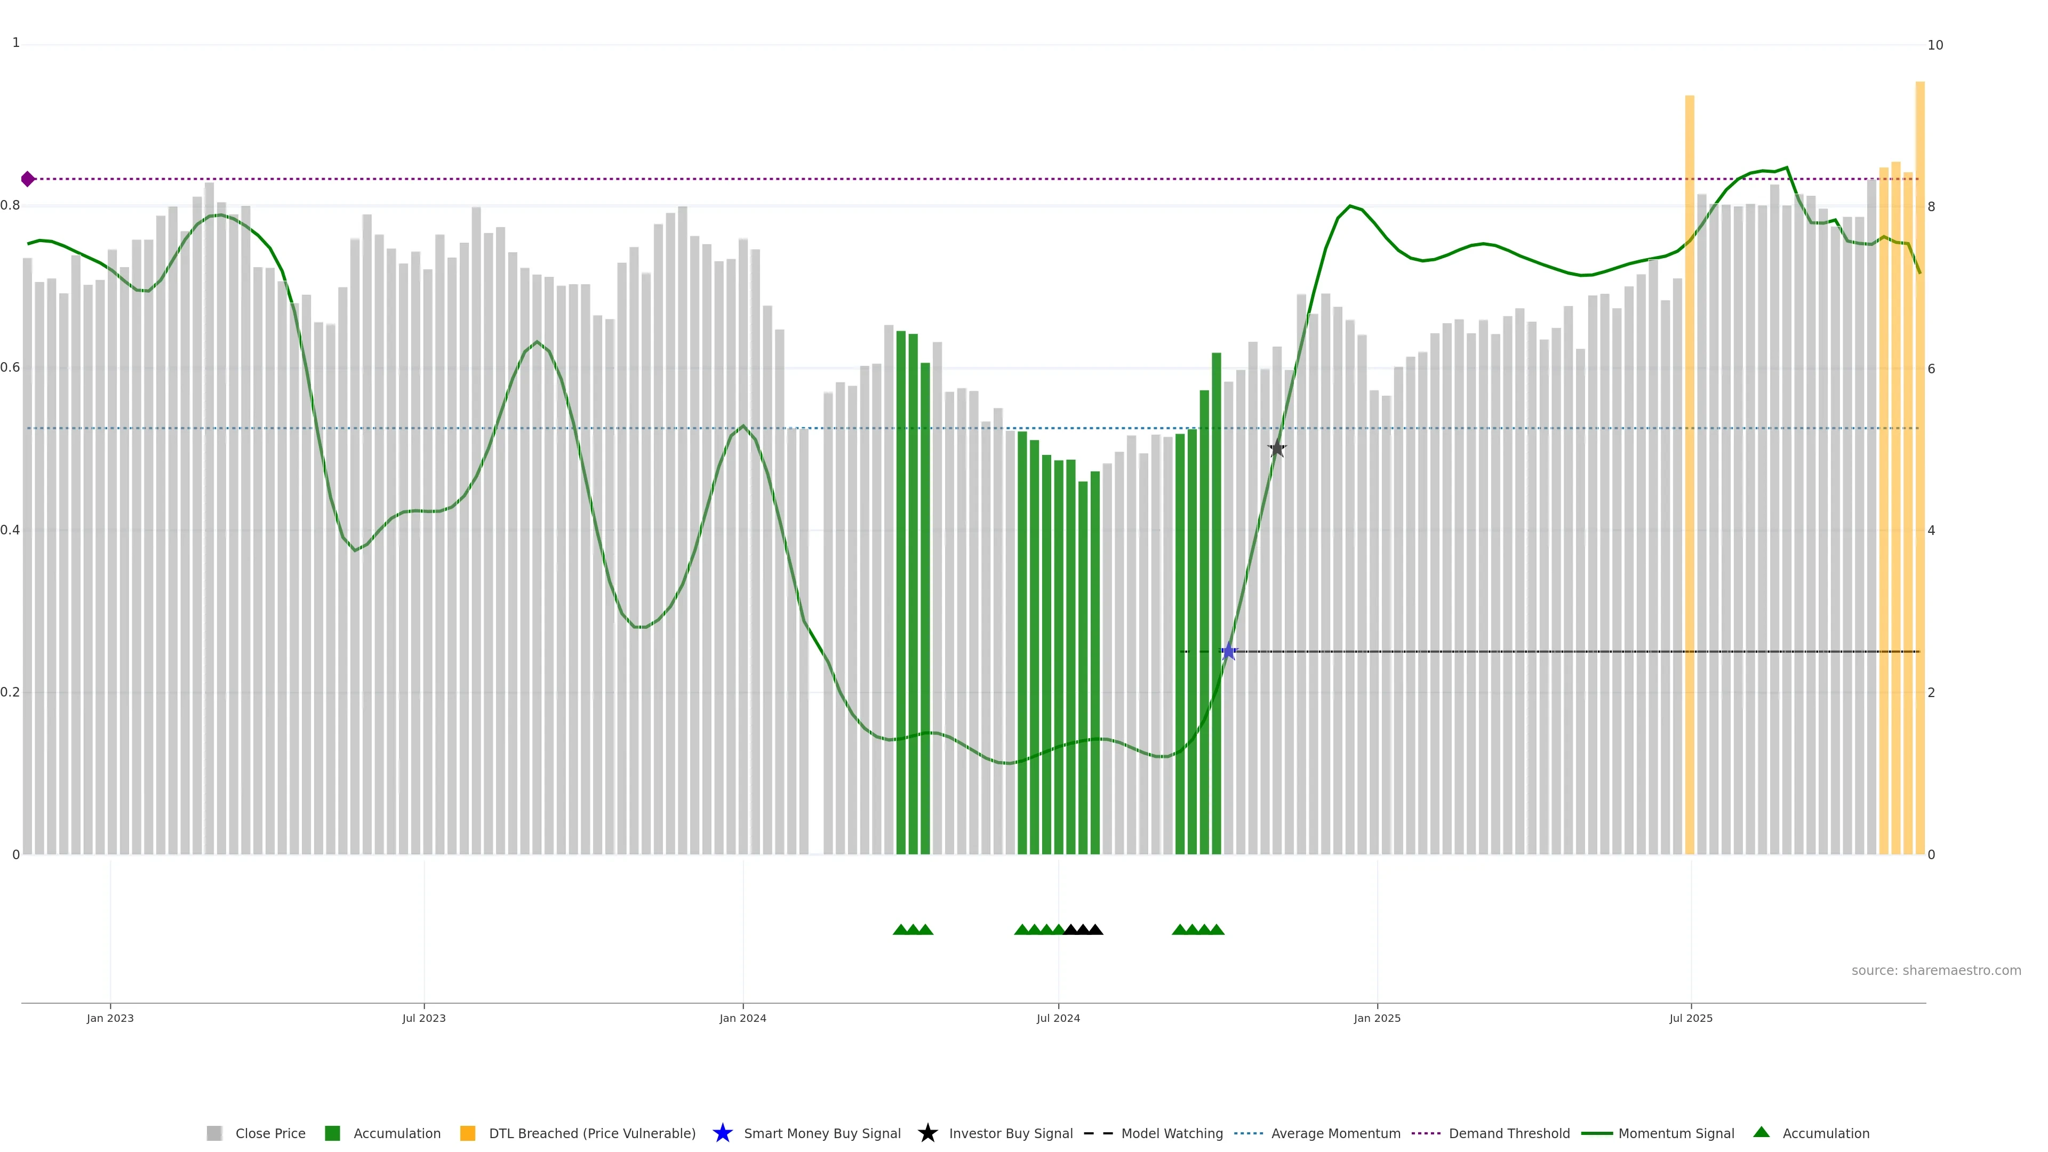Click the purple Demand Threshold diamond marker

point(28,179)
